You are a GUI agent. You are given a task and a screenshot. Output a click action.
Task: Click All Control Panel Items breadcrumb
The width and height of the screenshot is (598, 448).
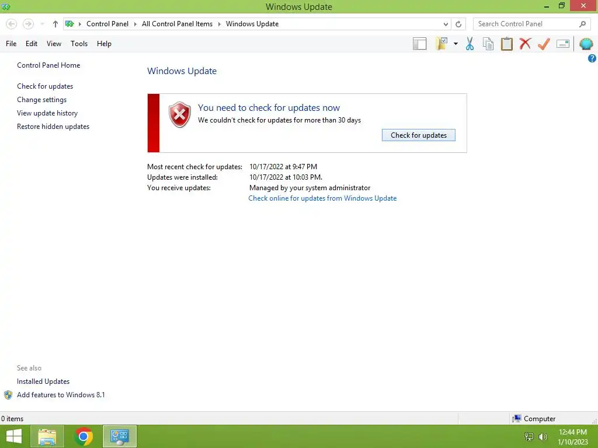click(178, 24)
